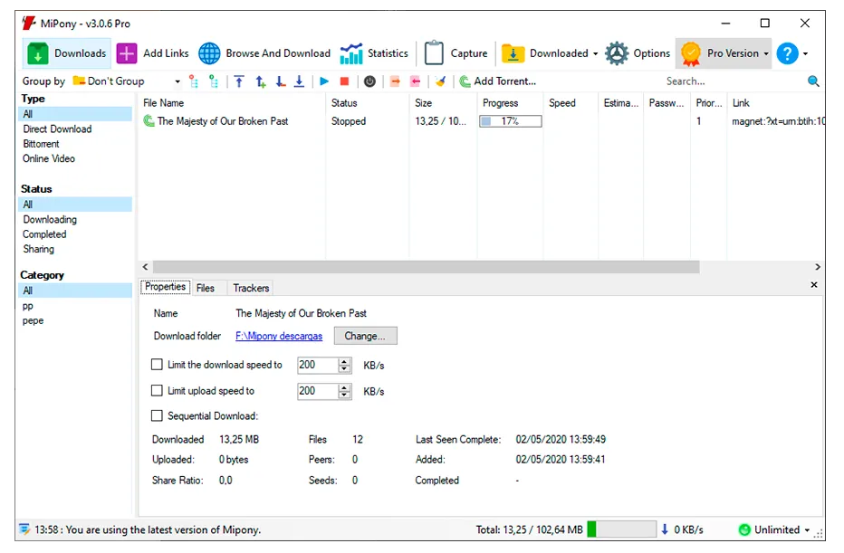Enable Limit upload speed checkbox
The image size is (844, 553).
coord(157,391)
